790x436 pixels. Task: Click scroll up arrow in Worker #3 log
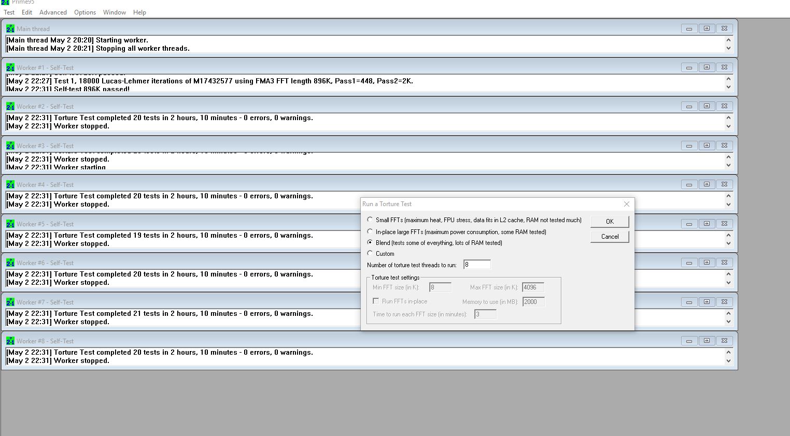(x=728, y=157)
